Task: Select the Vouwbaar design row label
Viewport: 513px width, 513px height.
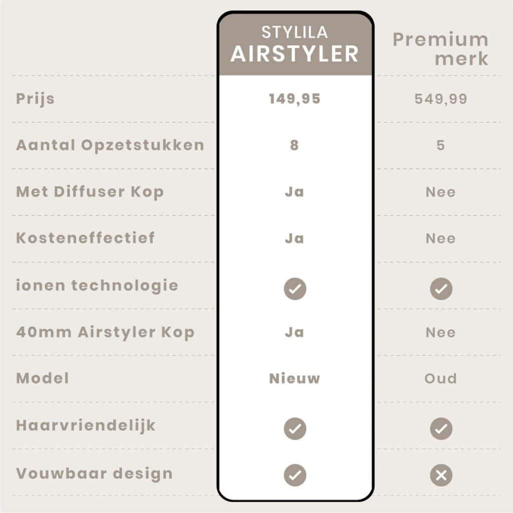Action: [94, 473]
